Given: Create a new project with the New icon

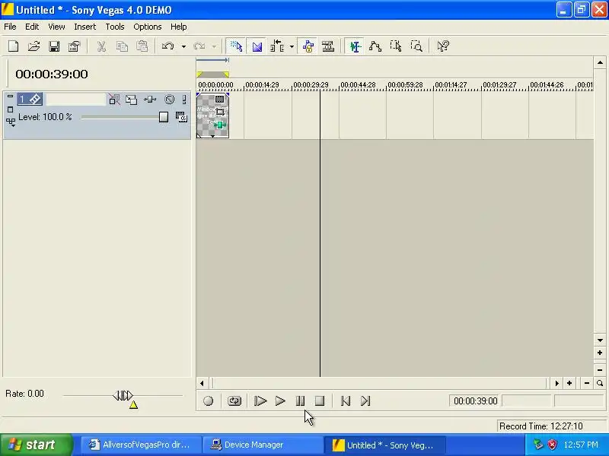Looking at the screenshot, I should 14,46.
